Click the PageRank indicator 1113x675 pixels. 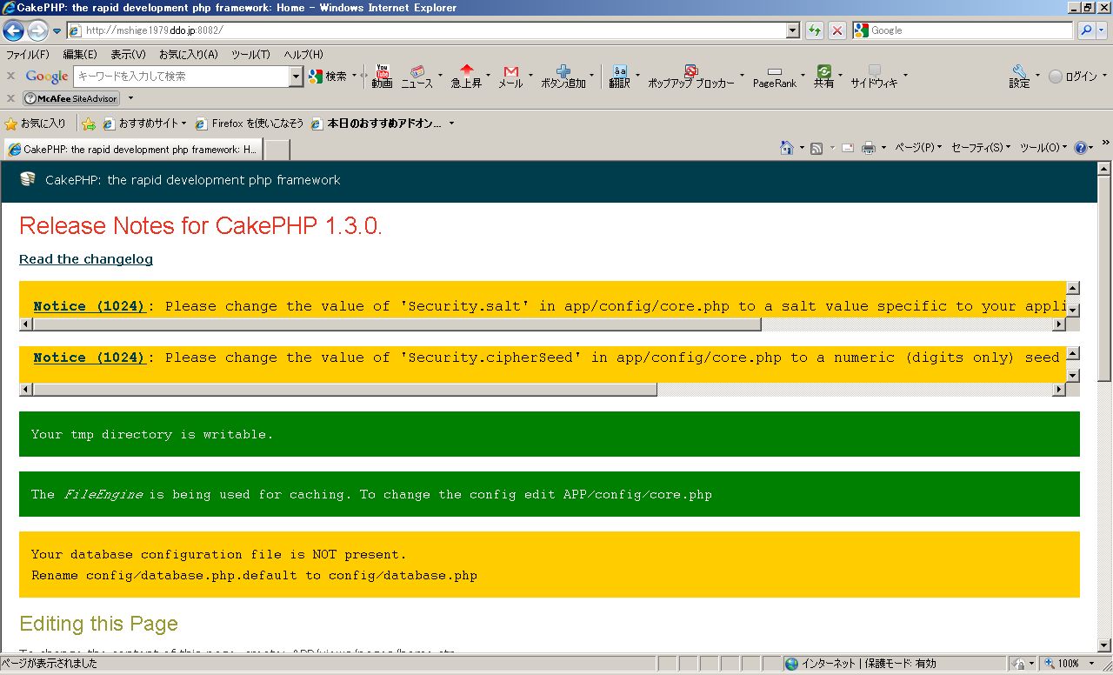click(x=775, y=77)
